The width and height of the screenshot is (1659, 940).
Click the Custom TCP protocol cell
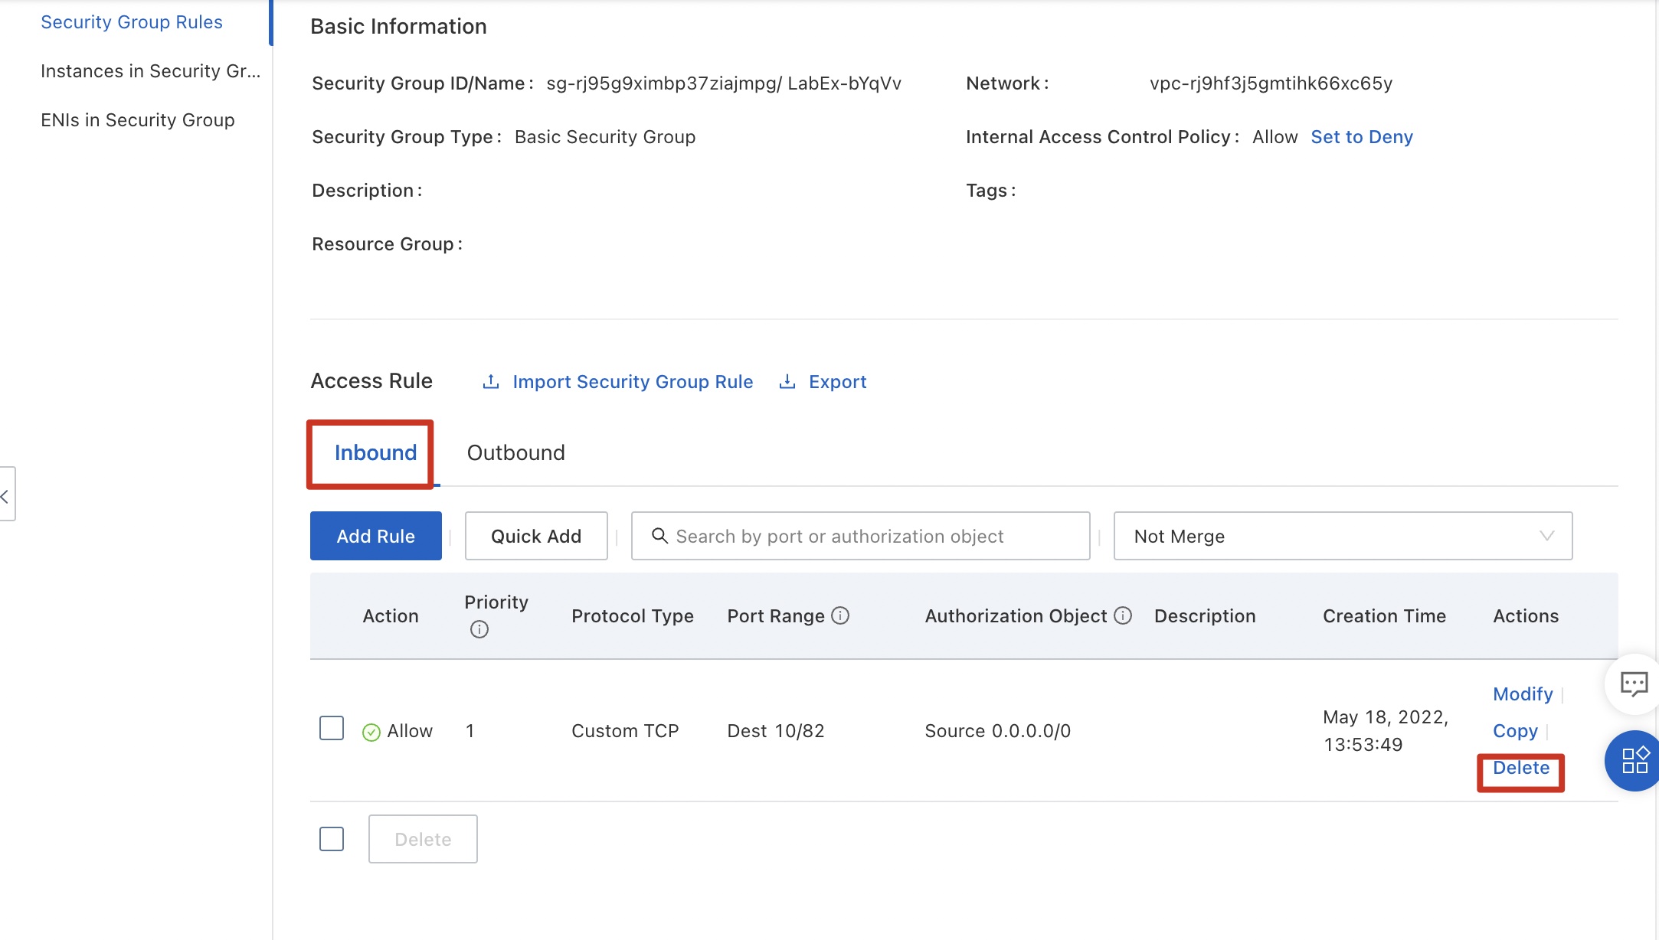[625, 731]
